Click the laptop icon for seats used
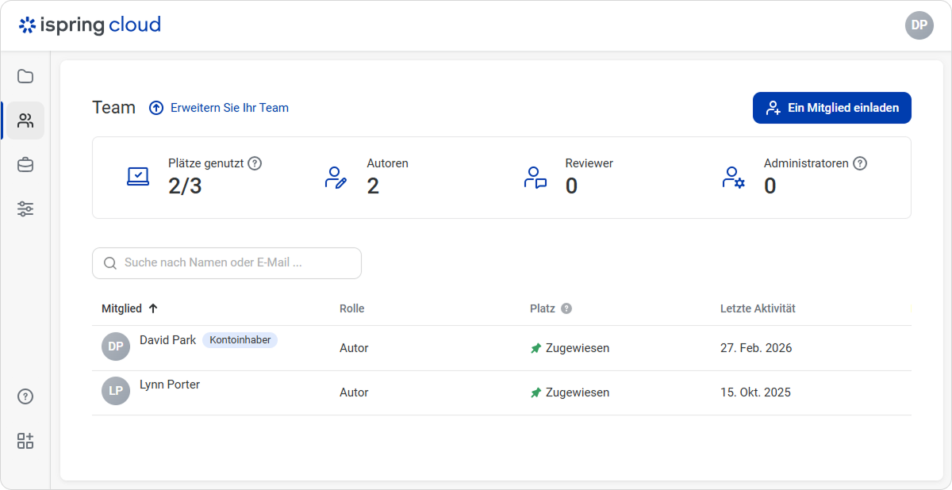This screenshot has width=952, height=490. (x=138, y=177)
